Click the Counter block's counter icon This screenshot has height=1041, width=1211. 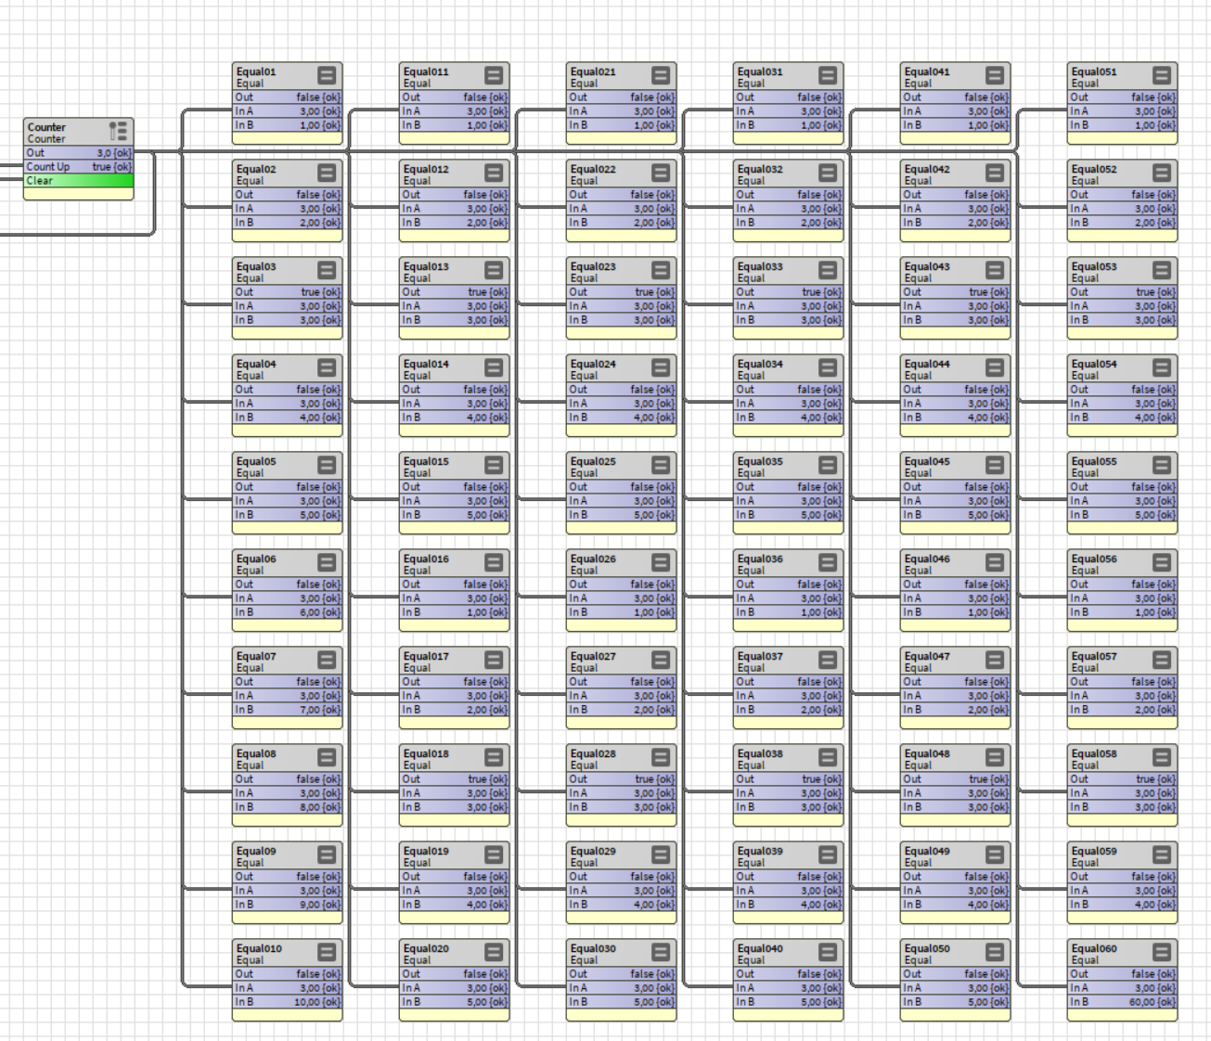point(118,132)
